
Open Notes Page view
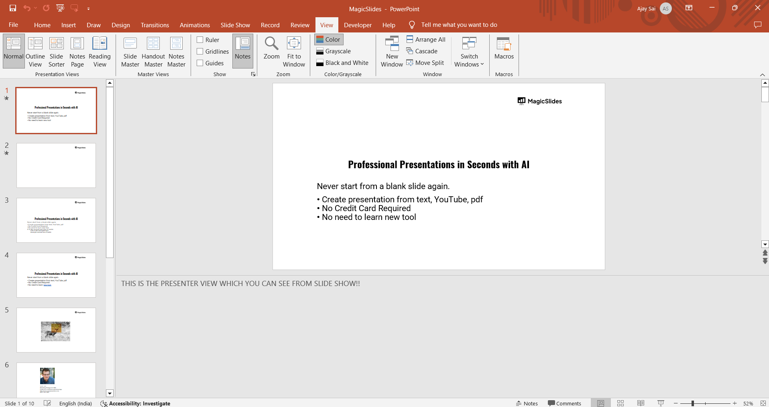[x=77, y=51]
